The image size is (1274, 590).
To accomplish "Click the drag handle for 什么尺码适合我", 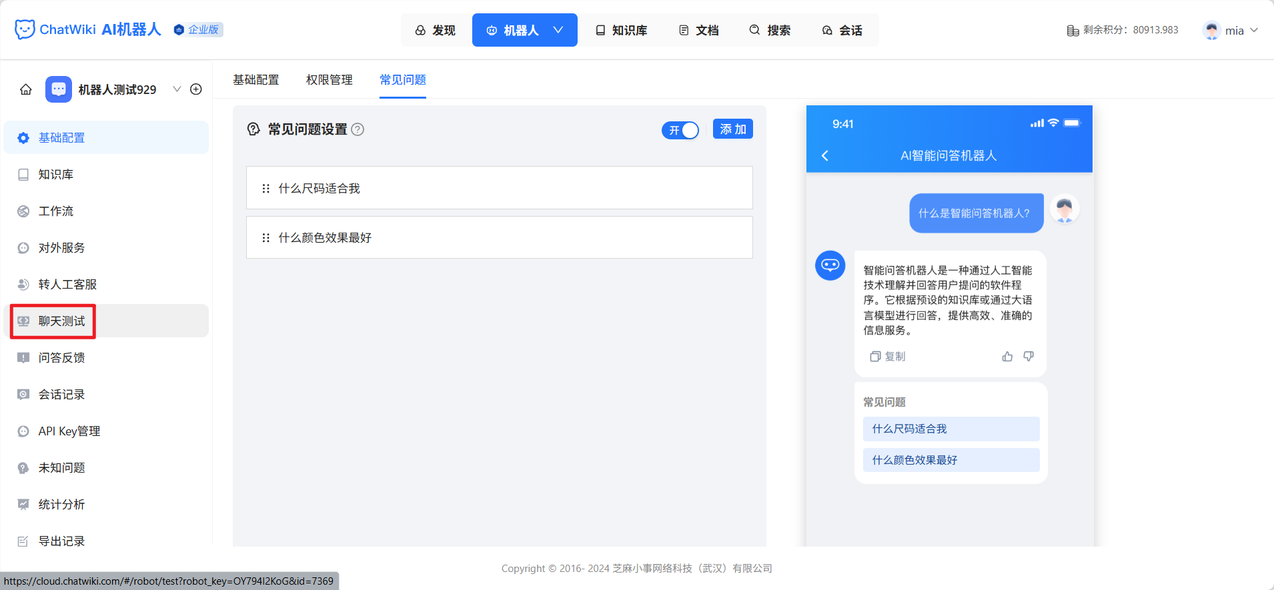I will click(x=265, y=189).
